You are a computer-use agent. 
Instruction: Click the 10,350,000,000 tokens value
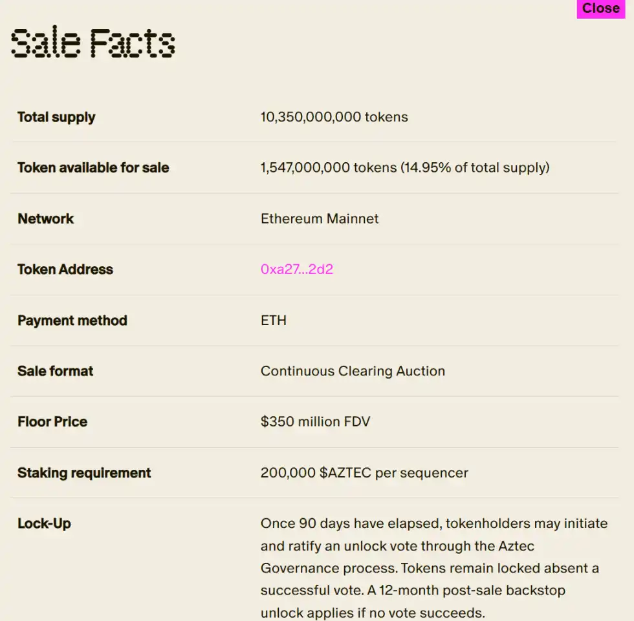tap(334, 117)
